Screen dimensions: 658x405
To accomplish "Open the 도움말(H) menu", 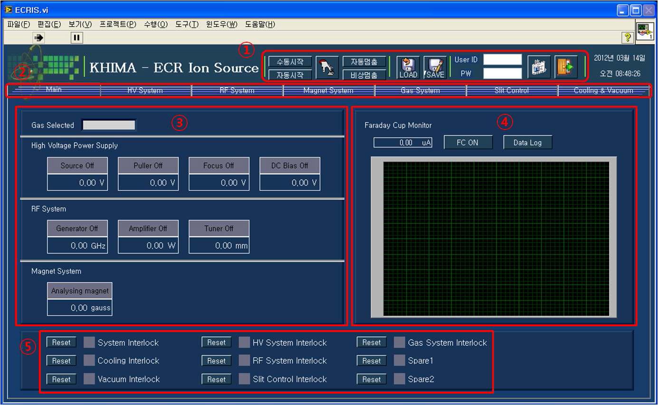I will [x=260, y=24].
